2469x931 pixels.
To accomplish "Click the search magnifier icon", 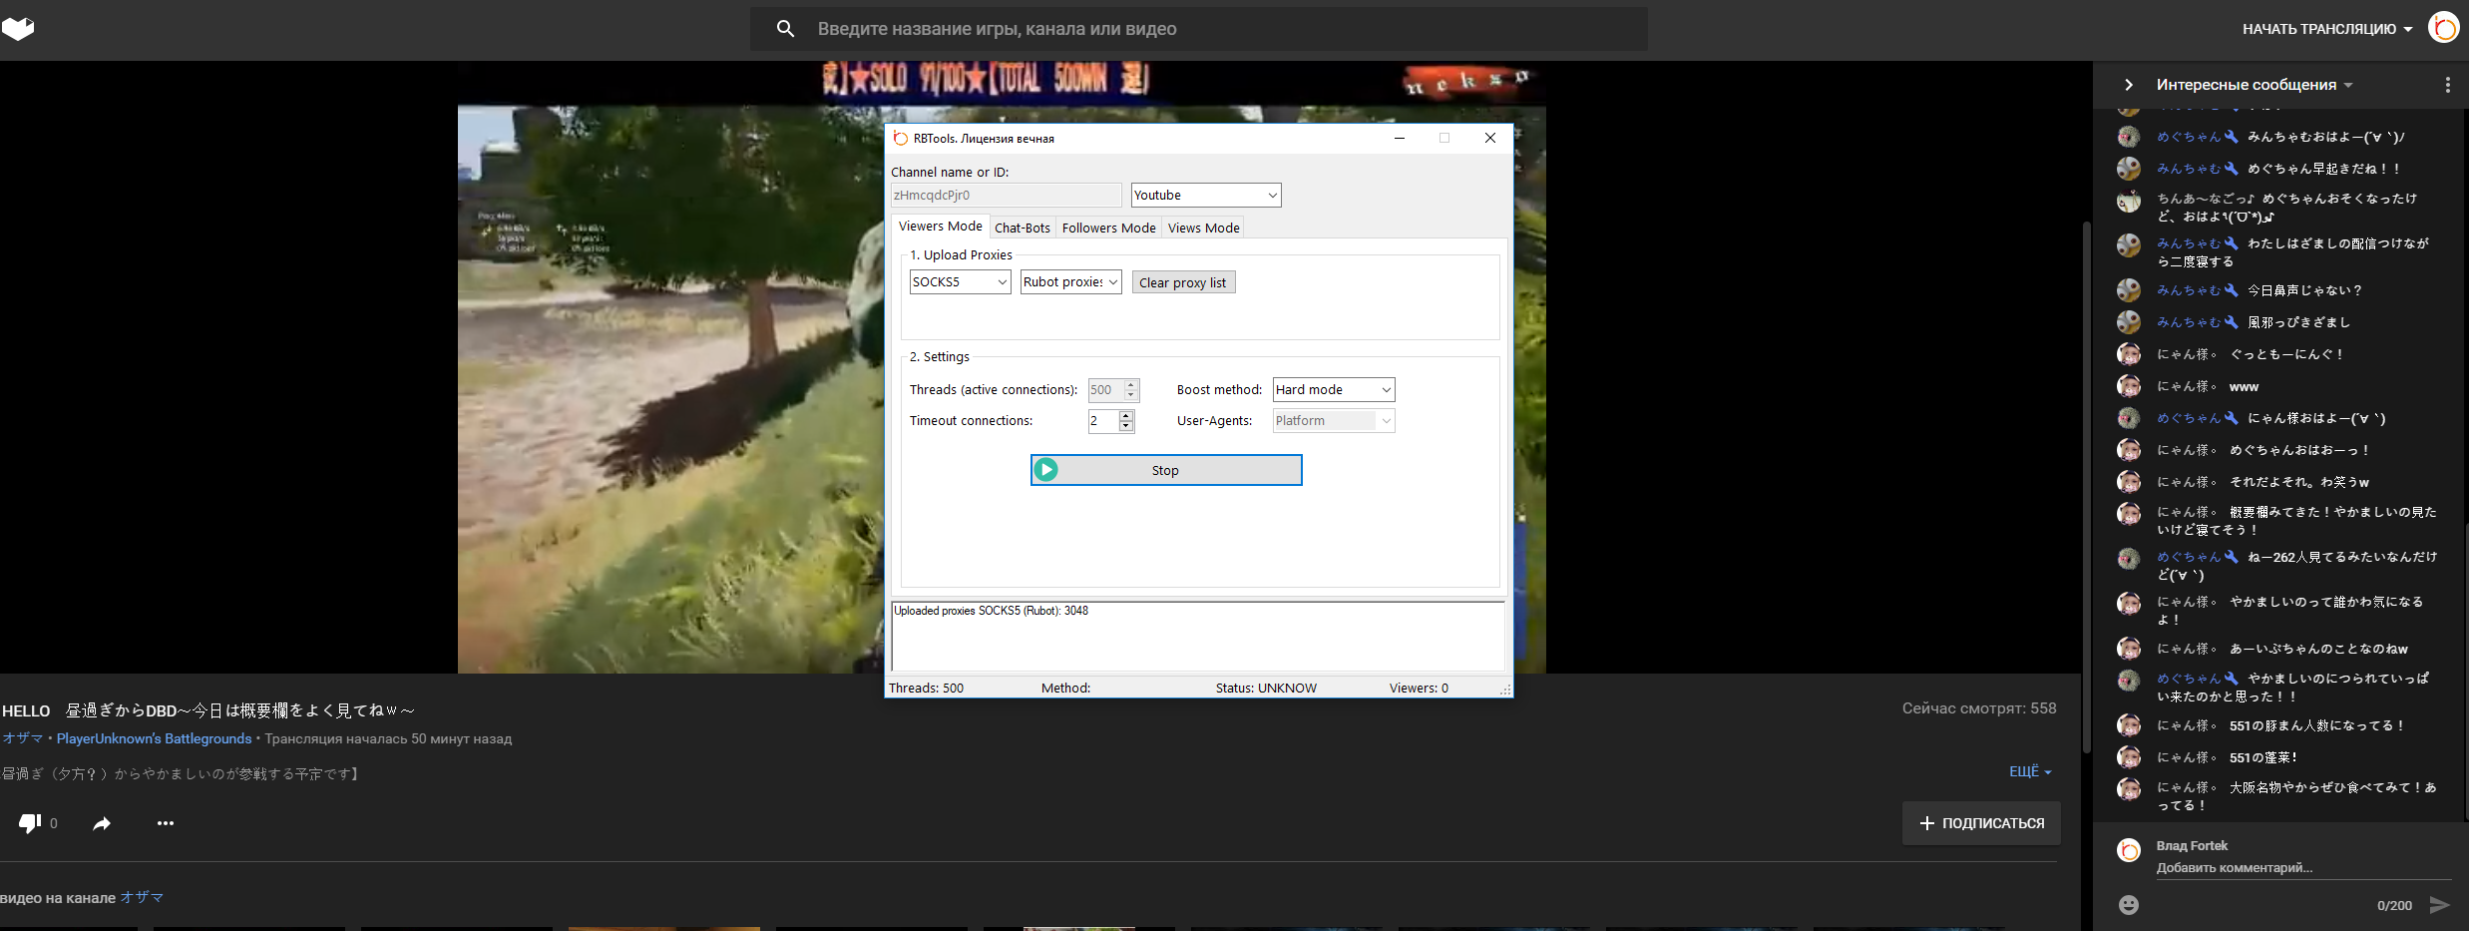I will 785,29.
